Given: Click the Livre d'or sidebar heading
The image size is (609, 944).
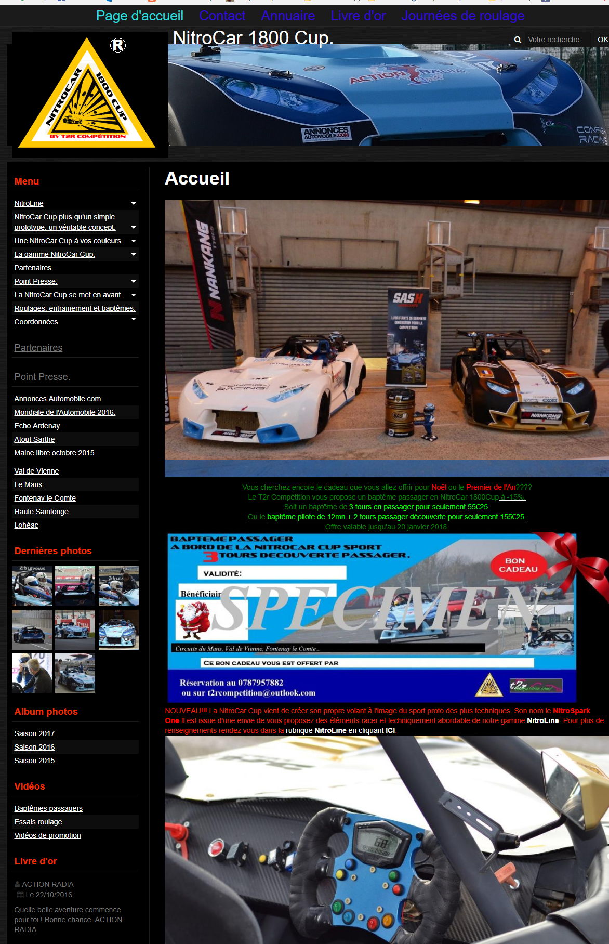Looking at the screenshot, I should 36,861.
